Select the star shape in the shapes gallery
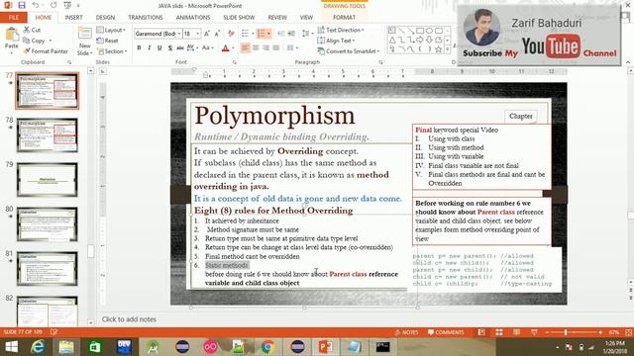 click(x=438, y=49)
